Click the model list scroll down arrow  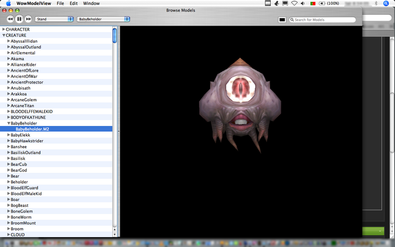pyautogui.click(x=115, y=234)
